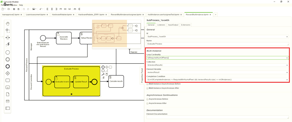
Task: Activate the hand tool in the palette
Action: 8,23
